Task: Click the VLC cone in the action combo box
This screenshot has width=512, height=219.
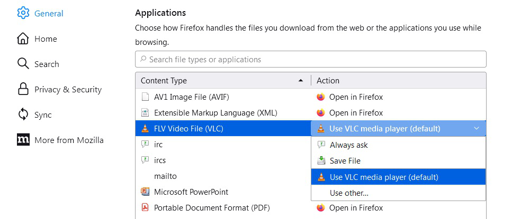Action: 321,129
